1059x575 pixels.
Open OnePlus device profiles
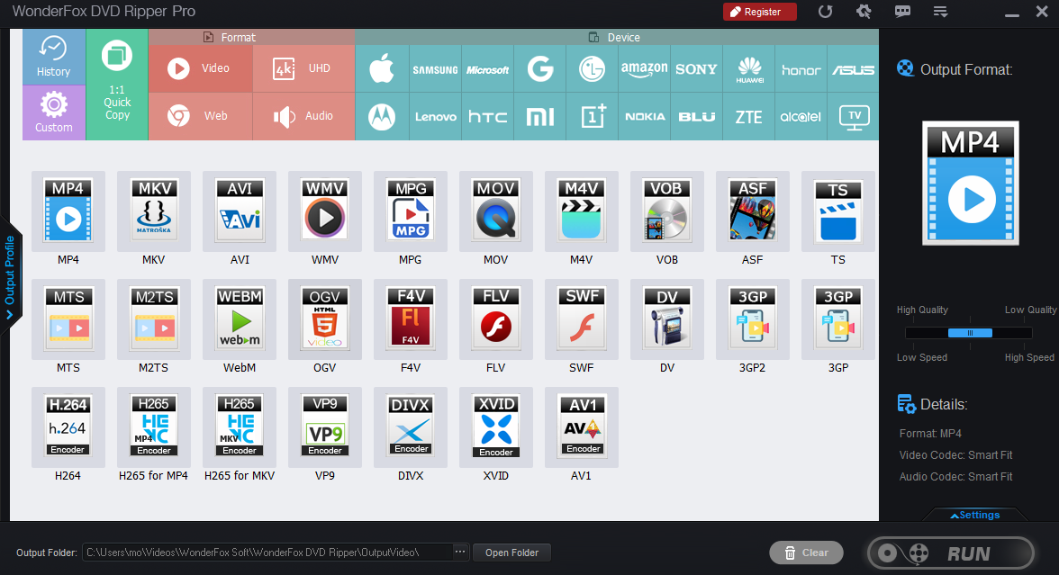point(593,117)
